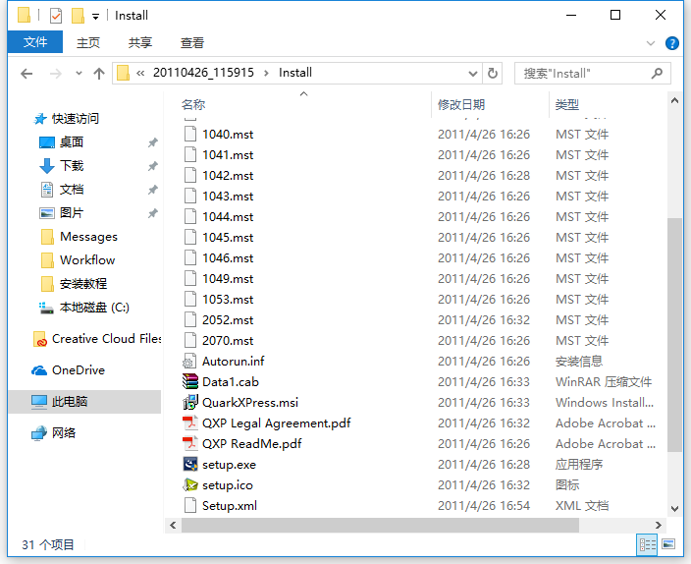Click the Install segment in address bar

coord(295,73)
